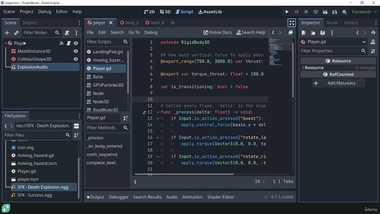Collapse the Player root node

pos(6,43)
